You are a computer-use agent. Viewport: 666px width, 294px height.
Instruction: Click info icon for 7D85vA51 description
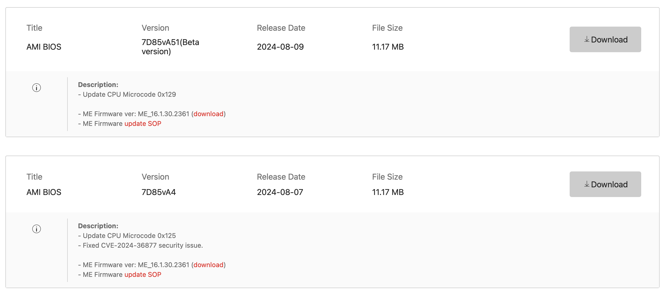(x=37, y=88)
